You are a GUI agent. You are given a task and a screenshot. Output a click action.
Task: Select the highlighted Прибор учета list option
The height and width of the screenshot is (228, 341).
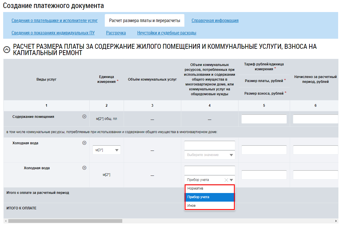point(209,197)
